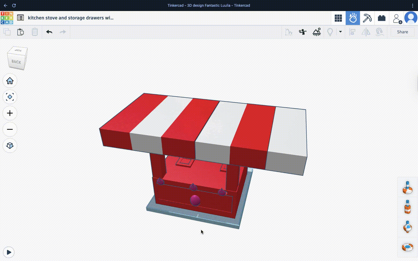This screenshot has width=418, height=261.
Task: Expand the dropdown arrow next to lightbulb
Action: (x=340, y=32)
